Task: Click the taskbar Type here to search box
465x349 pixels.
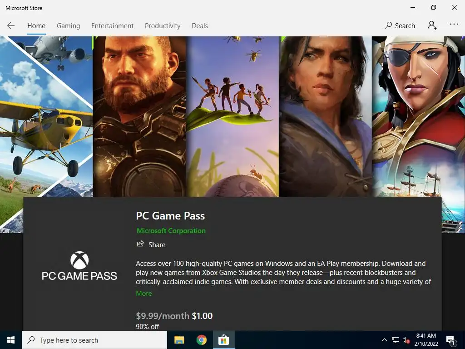Action: coord(94,340)
